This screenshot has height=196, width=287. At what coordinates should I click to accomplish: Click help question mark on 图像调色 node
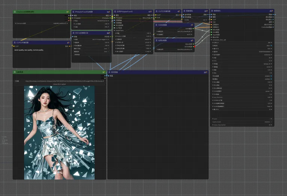(x=207, y=11)
